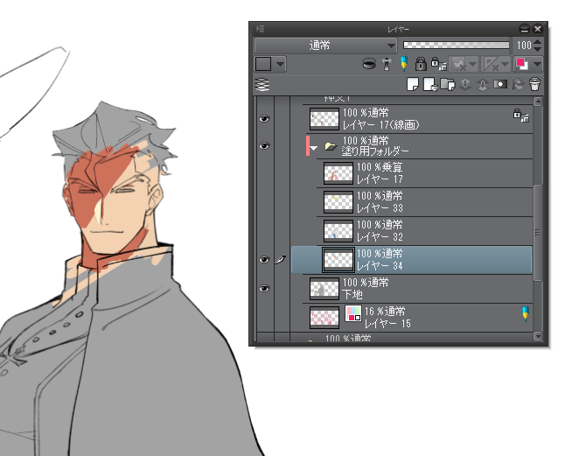This screenshot has height=456, width=586.
Task: Click the lock transparent pixels icon
Action: 438,64
